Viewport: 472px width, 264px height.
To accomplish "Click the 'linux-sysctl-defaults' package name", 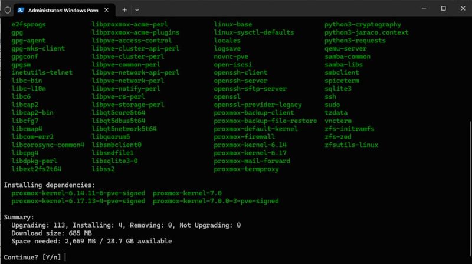I will [254, 32].
